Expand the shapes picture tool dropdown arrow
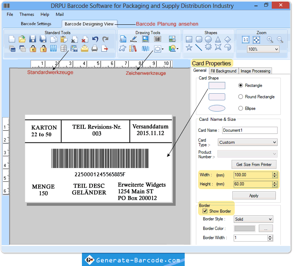Screen dimensions: 293x266 pyautogui.click(x=177, y=49)
